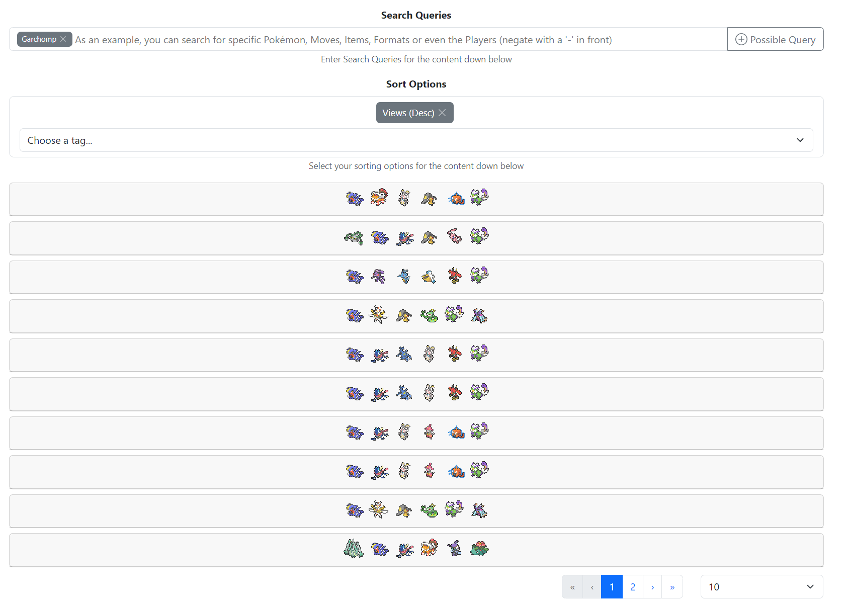The width and height of the screenshot is (844, 603).
Task: Click the Venusaur sprite
Action: click(479, 549)
